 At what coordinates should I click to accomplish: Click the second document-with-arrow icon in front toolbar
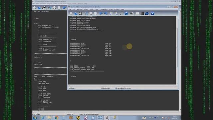tap(116, 13)
